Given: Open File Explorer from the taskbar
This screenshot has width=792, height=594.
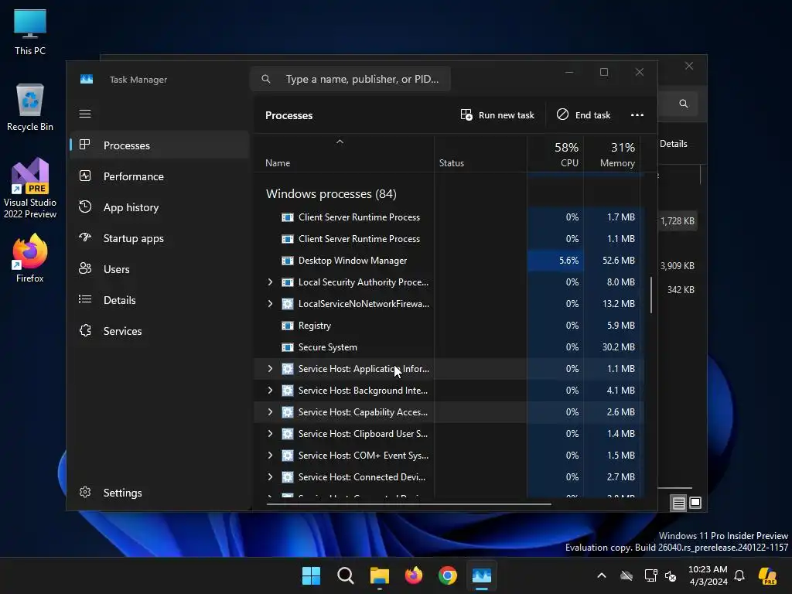Looking at the screenshot, I should (x=379, y=575).
